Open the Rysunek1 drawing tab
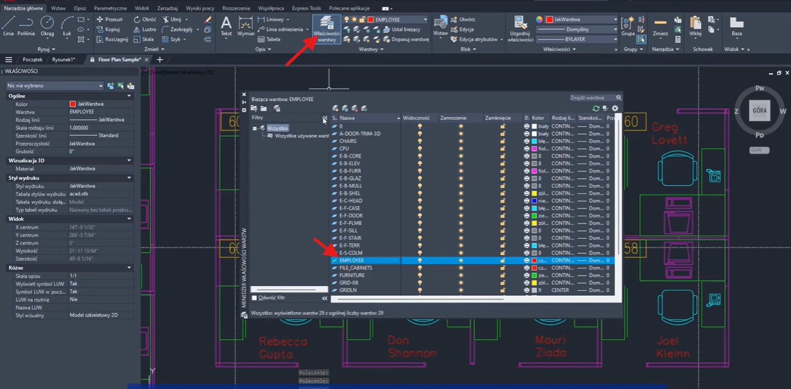791x389 pixels. pyautogui.click(x=64, y=60)
